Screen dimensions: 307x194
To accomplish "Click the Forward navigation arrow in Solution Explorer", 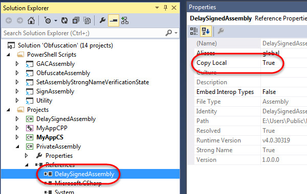I will (x=20, y=20).
